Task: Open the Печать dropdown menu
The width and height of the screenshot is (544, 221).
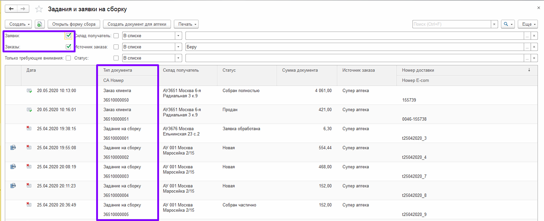Action: click(x=186, y=24)
